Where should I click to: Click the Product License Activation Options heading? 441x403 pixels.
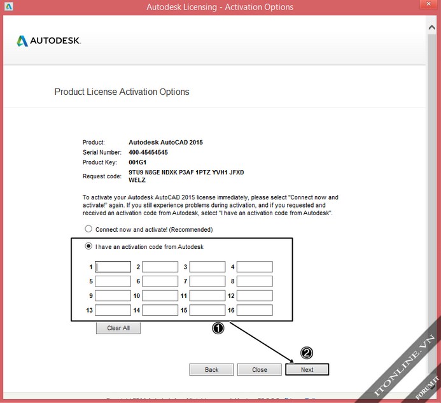tap(122, 92)
